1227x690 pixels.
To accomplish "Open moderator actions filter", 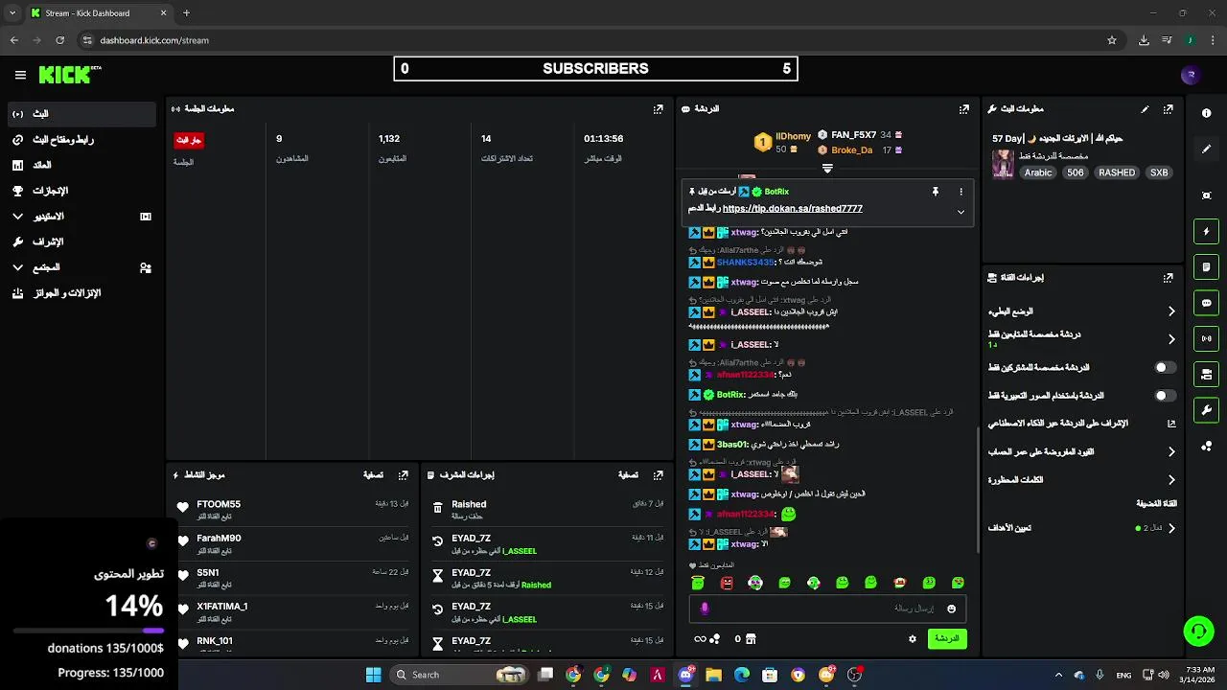I will pos(628,475).
